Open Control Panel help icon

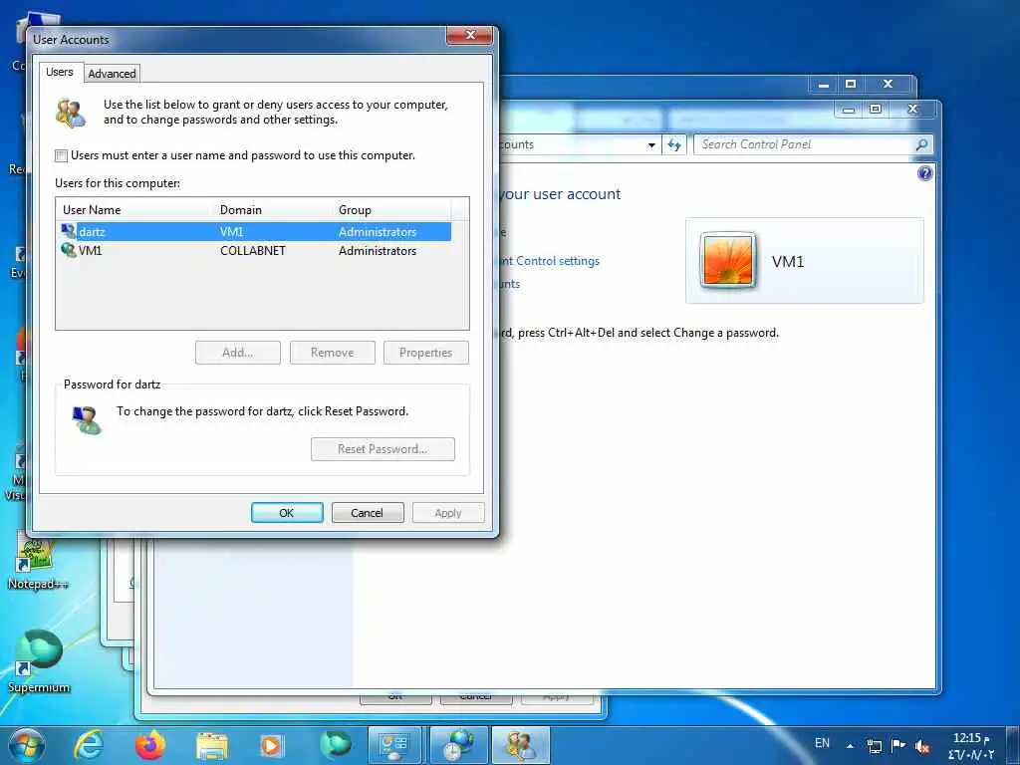tap(925, 173)
